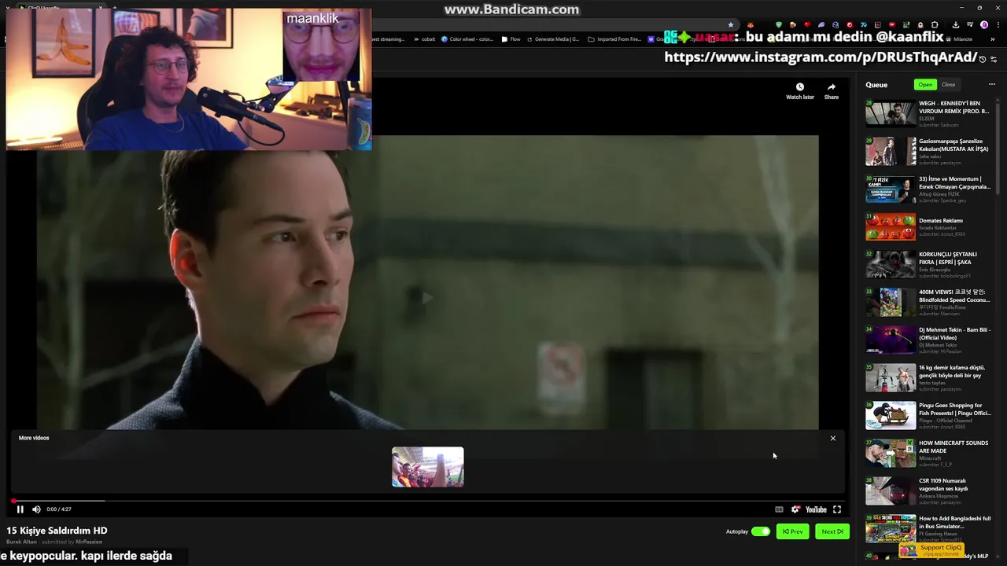Show hidden bookmarks with the double-chevron overflow
The height and width of the screenshot is (566, 1007).
992,39
